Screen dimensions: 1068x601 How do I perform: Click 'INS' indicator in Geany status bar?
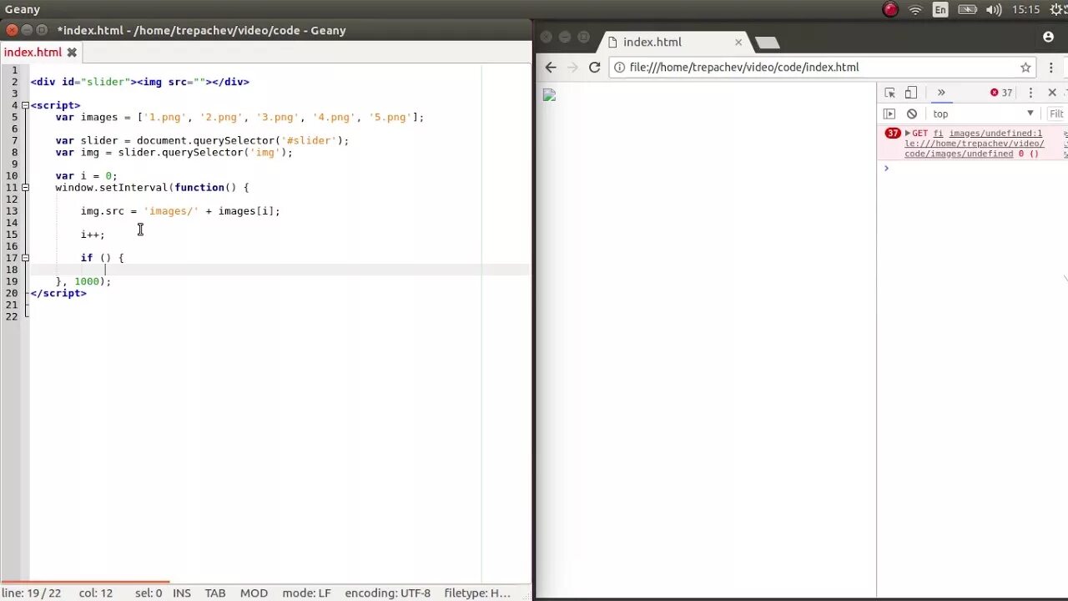pos(181,593)
